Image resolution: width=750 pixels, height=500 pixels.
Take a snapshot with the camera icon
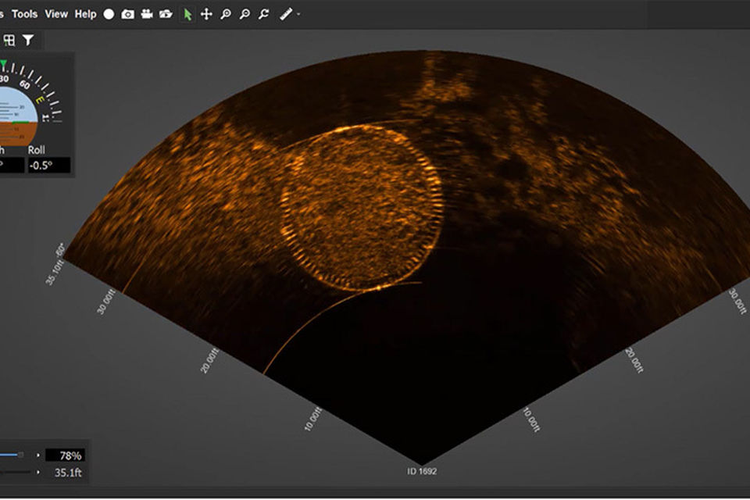[127, 14]
